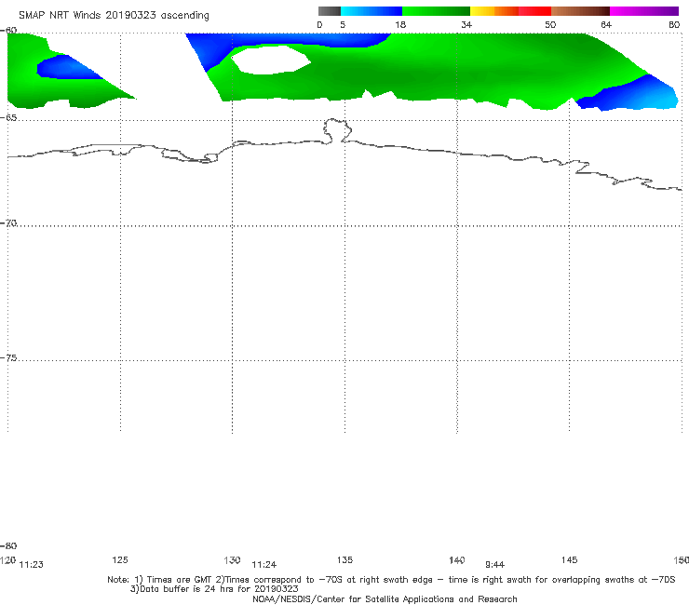Click the note line 'Times are GMT'
The image size is (689, 605).
[x=179, y=580]
